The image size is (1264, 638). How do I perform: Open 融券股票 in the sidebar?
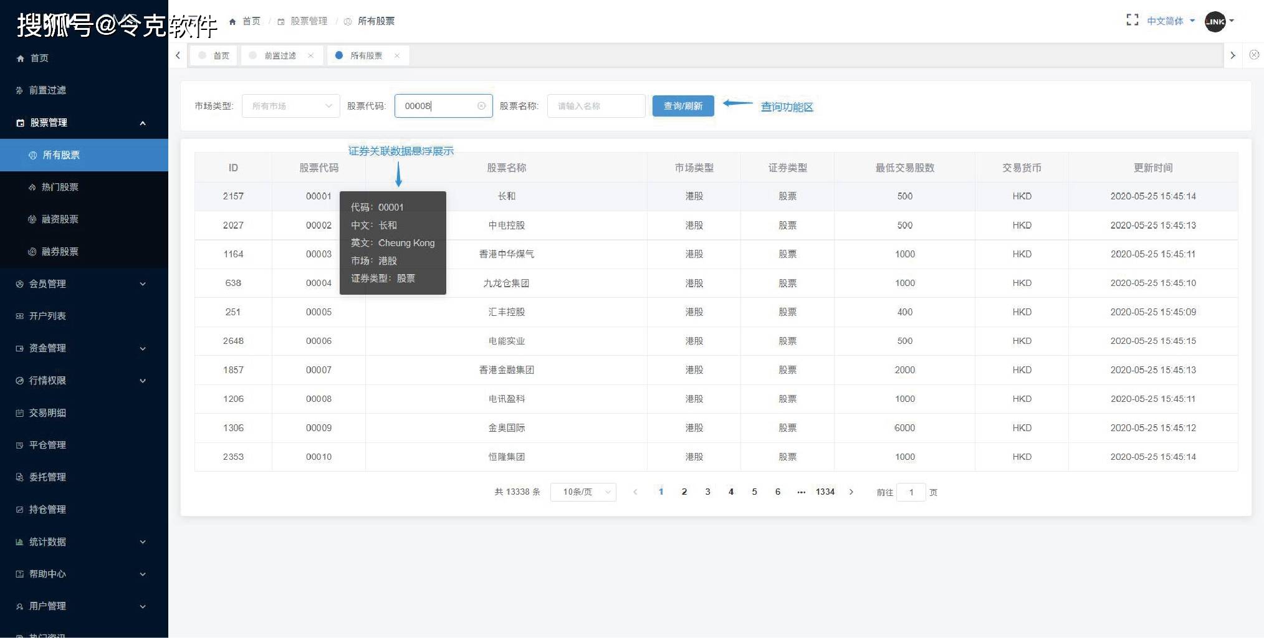(x=84, y=252)
